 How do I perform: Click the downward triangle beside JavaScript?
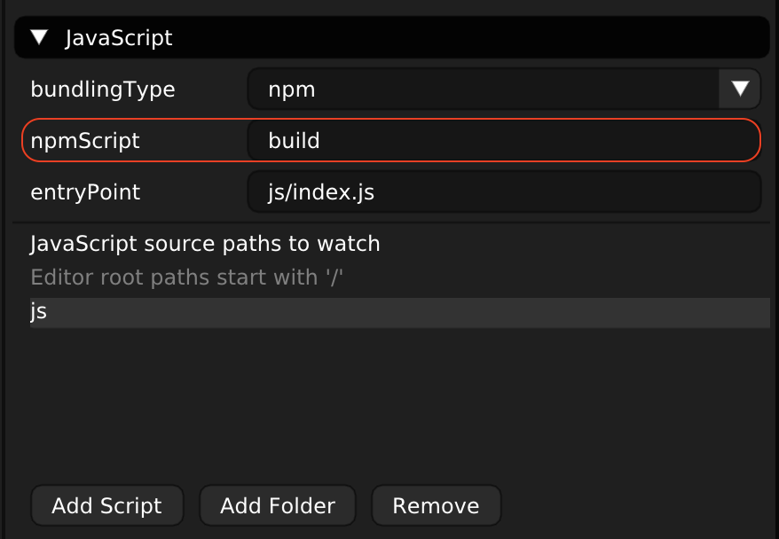coord(39,37)
